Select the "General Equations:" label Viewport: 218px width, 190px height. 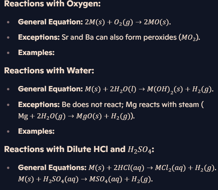click(x=52, y=167)
